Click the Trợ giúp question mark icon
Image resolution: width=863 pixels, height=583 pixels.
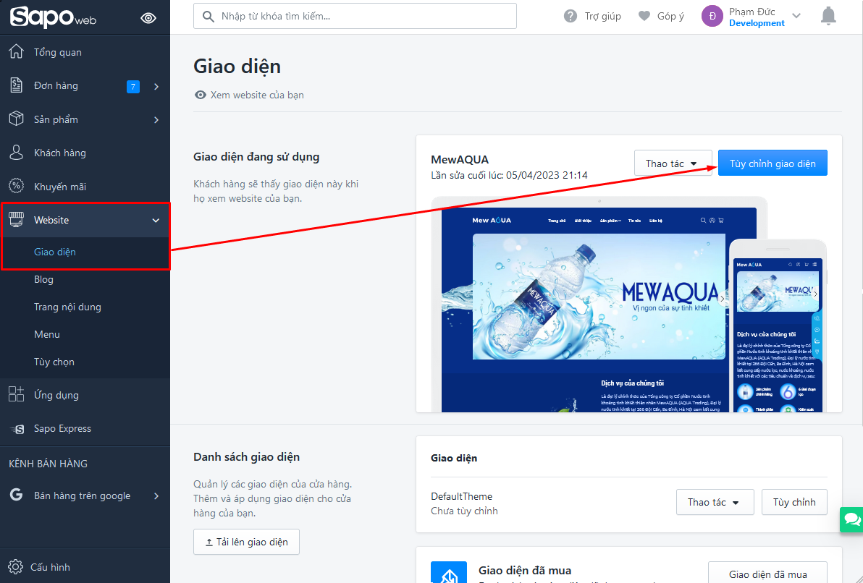click(x=571, y=16)
